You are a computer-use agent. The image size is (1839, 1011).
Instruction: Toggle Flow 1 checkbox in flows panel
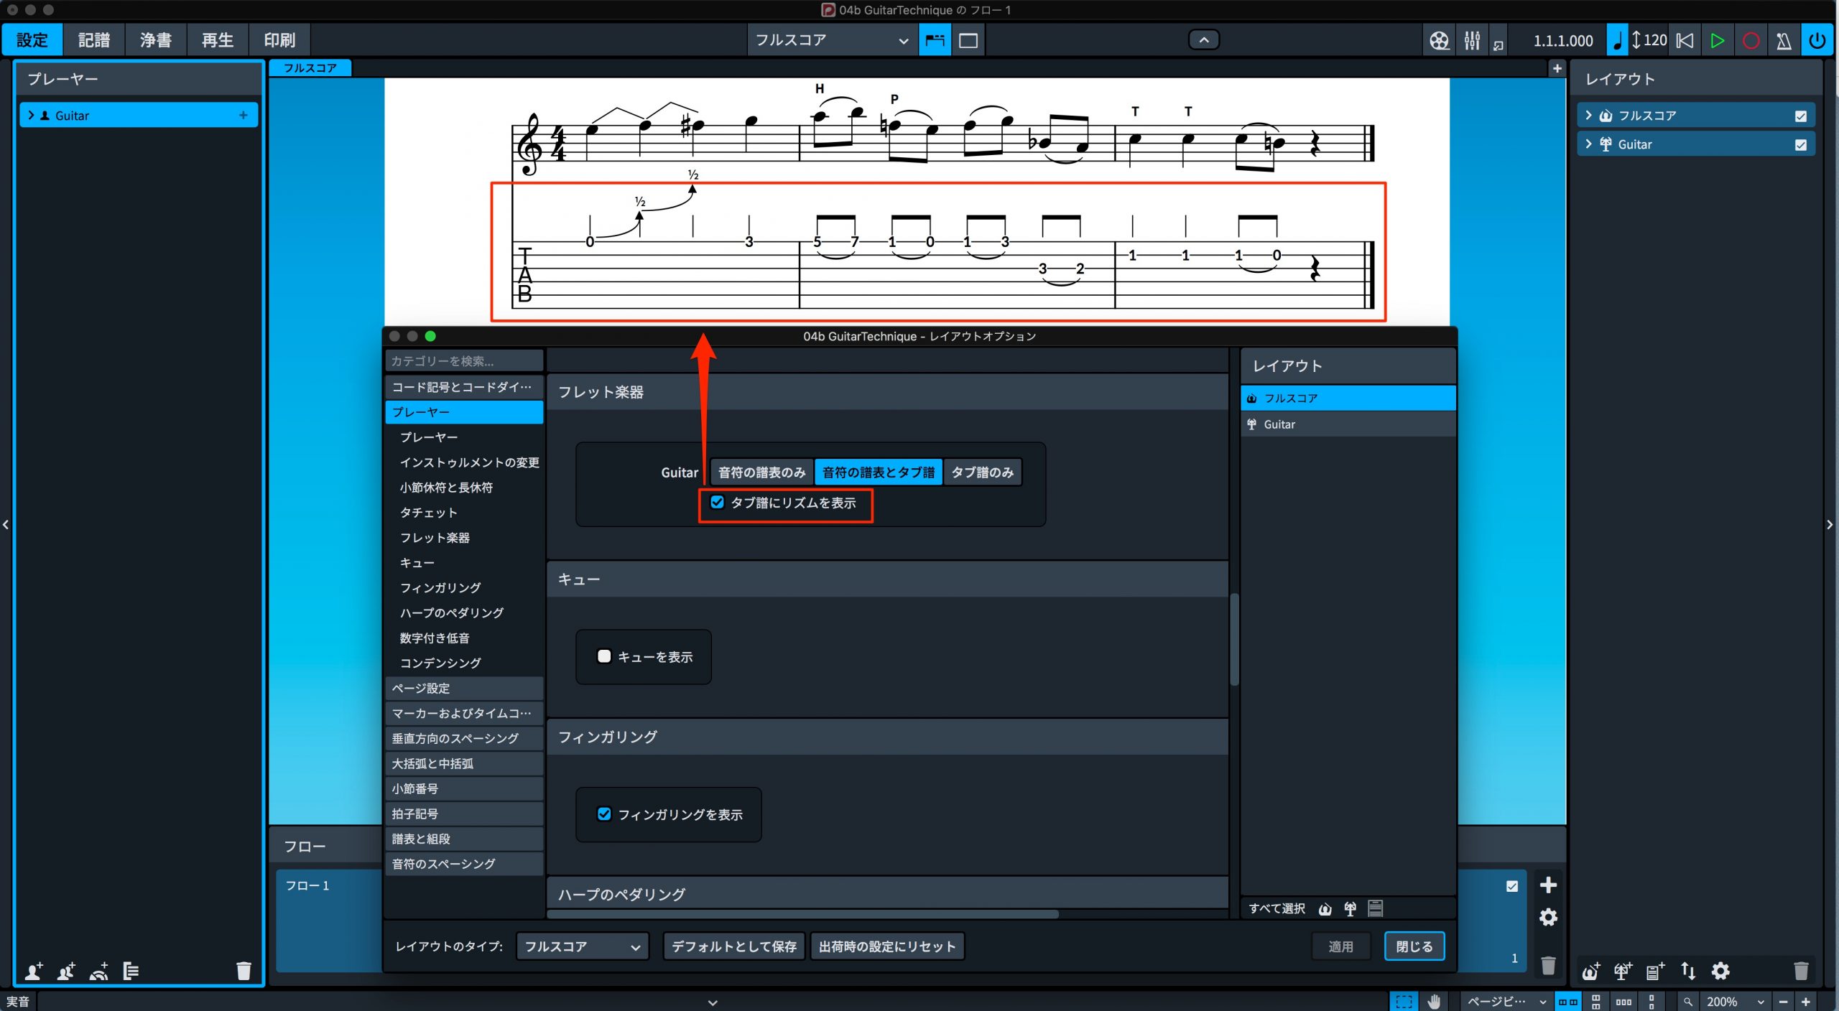pos(1512,886)
